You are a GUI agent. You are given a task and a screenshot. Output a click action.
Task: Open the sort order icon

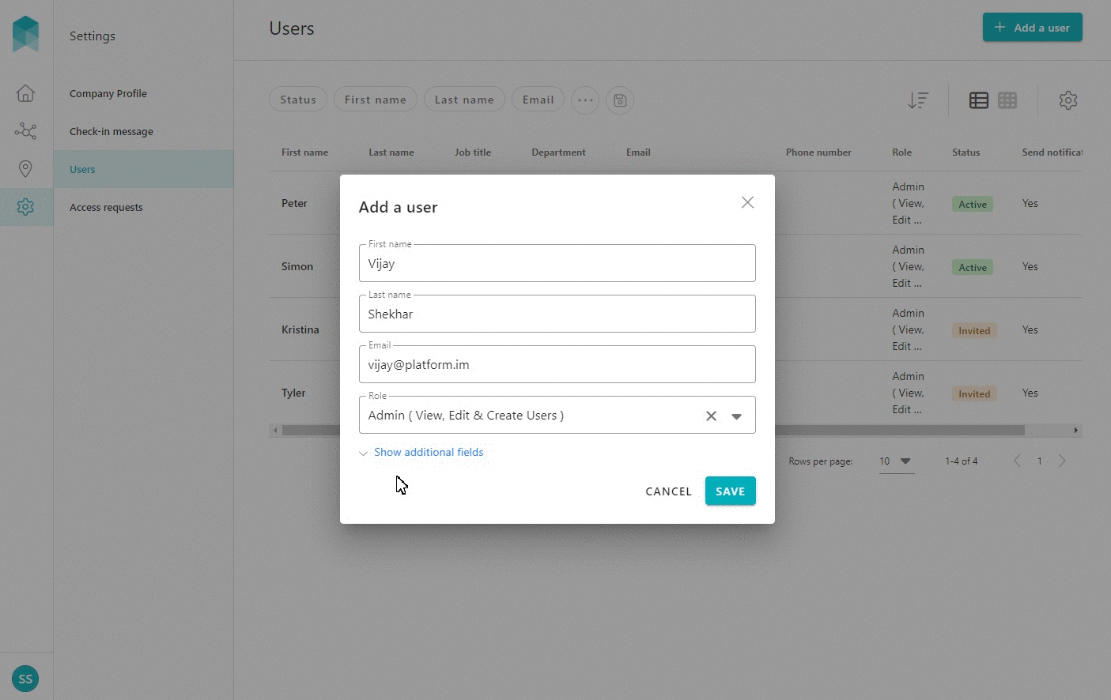coord(918,100)
